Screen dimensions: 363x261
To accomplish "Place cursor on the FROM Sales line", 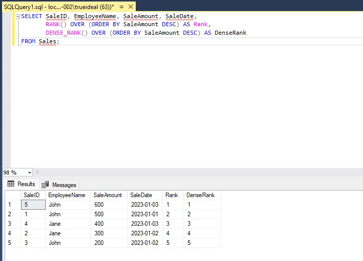I will 40,41.
